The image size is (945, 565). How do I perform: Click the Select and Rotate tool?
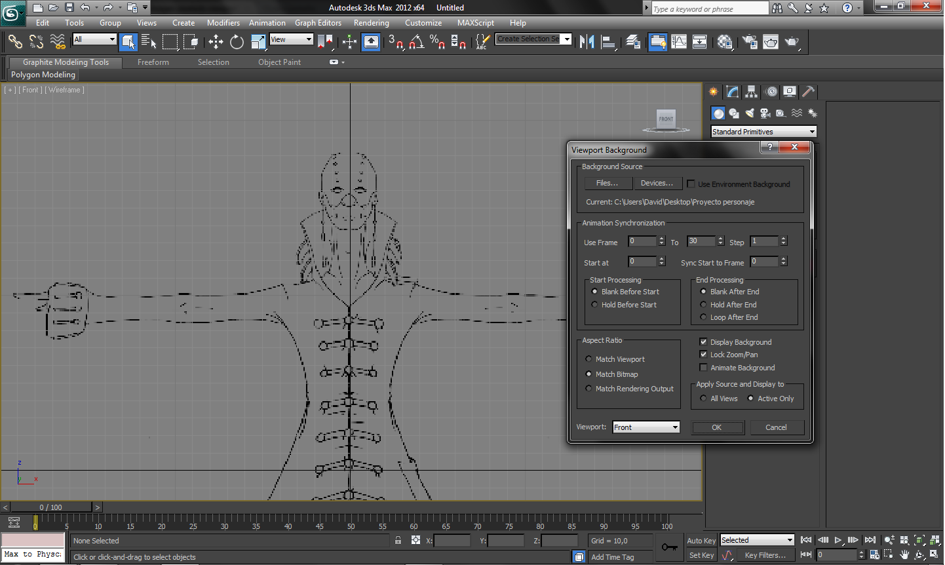tap(237, 42)
